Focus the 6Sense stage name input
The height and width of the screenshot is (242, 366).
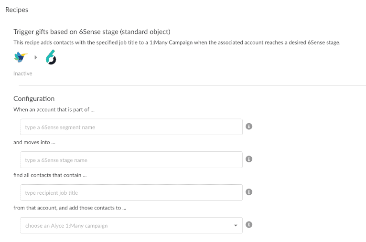tap(131, 160)
